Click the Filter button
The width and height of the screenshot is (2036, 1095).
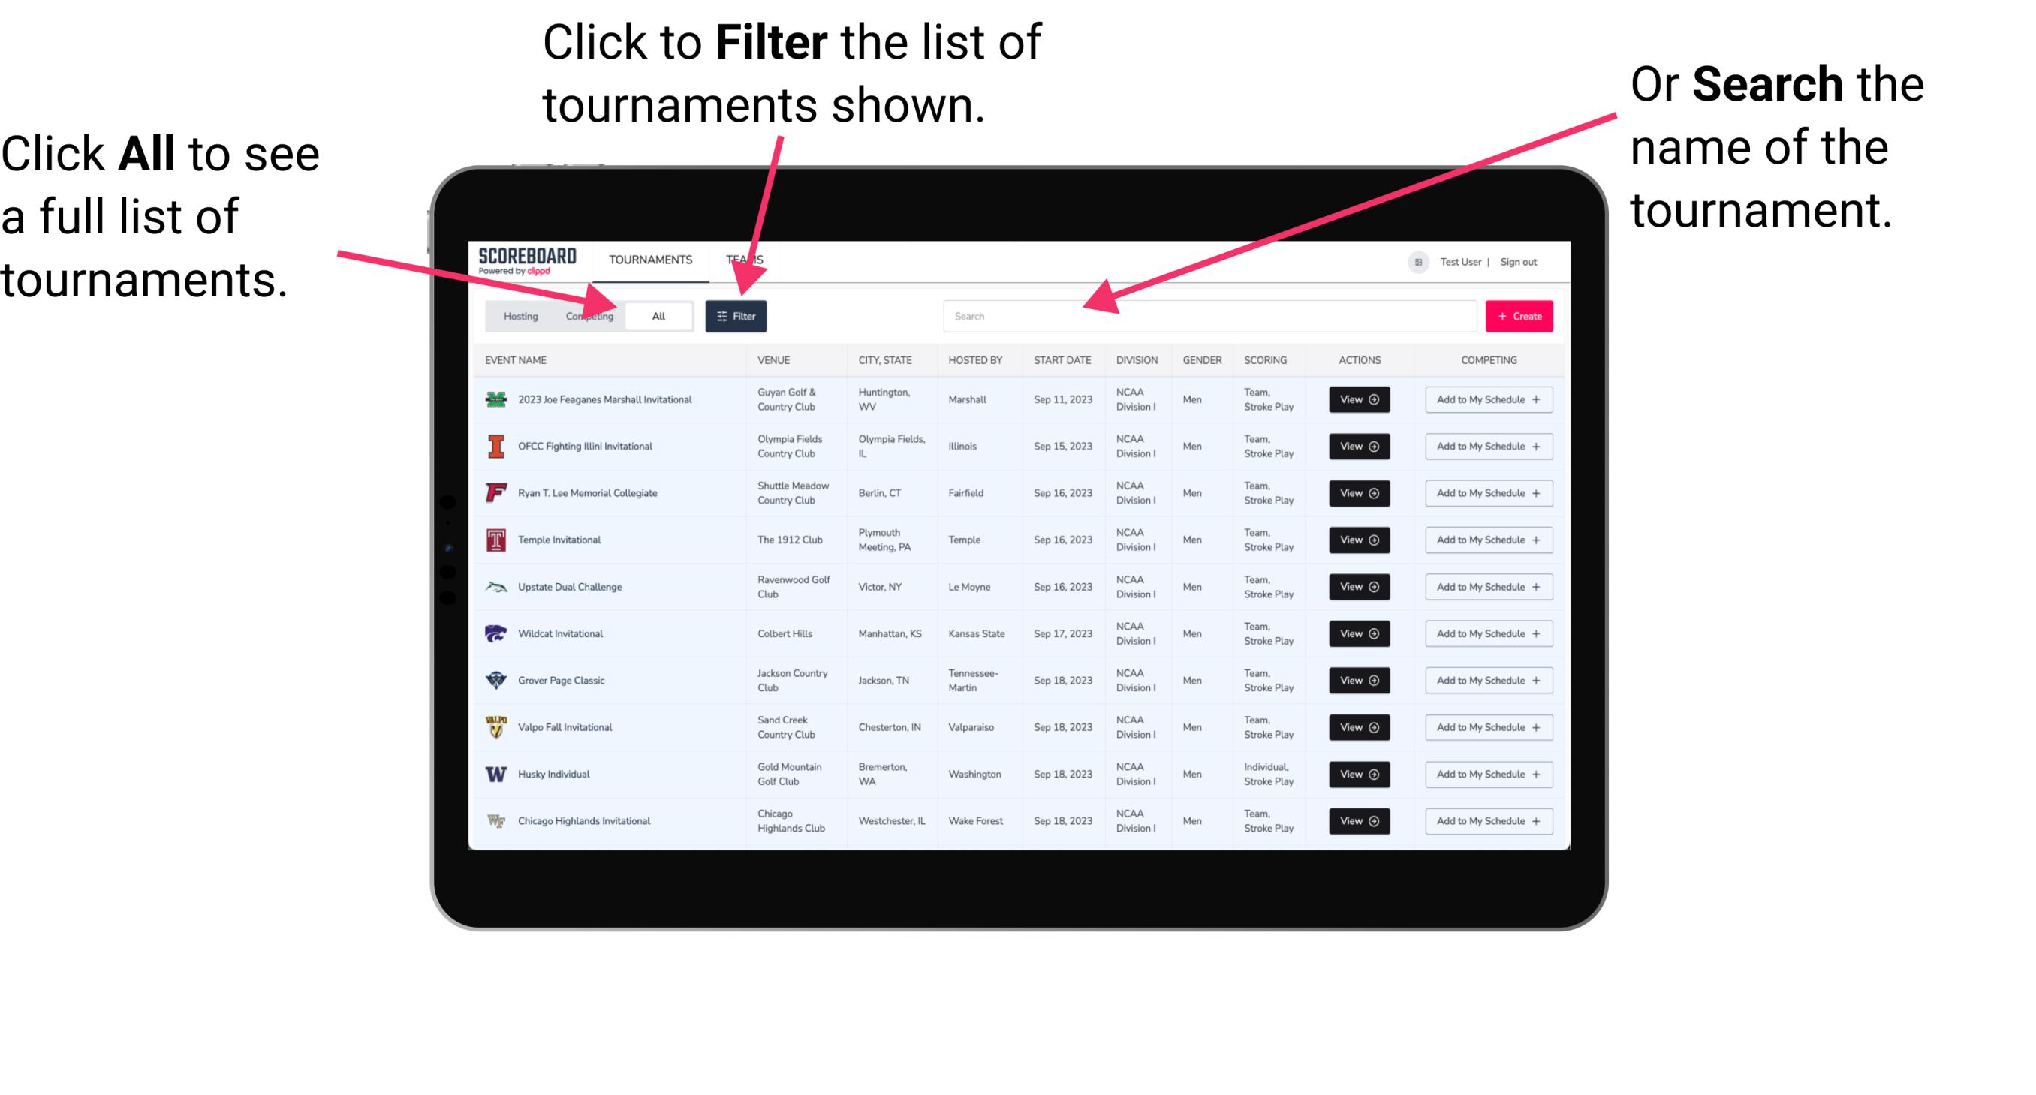coord(737,315)
